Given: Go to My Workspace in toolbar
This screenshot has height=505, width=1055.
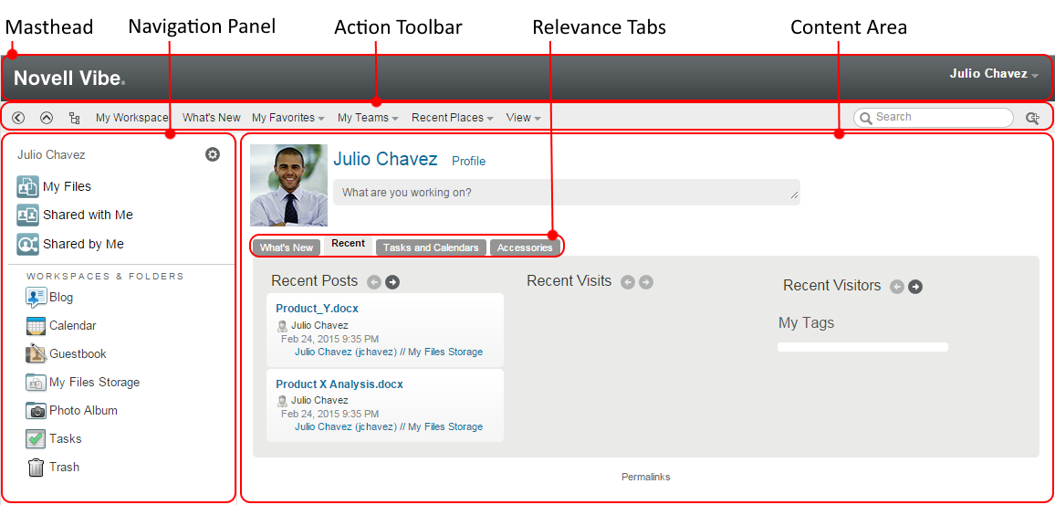Looking at the screenshot, I should click(131, 118).
